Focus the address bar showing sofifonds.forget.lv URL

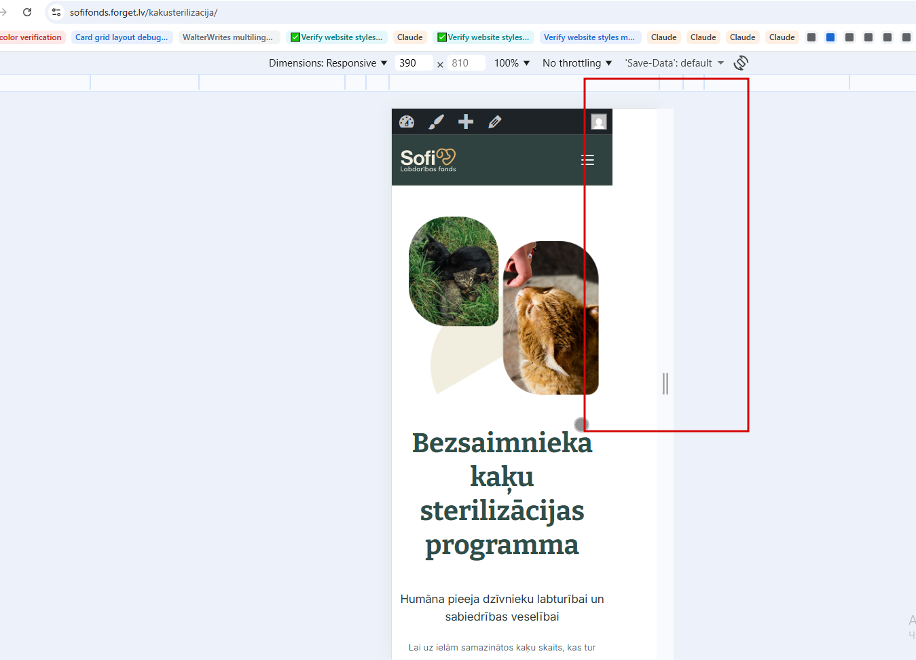pyautogui.click(x=143, y=12)
